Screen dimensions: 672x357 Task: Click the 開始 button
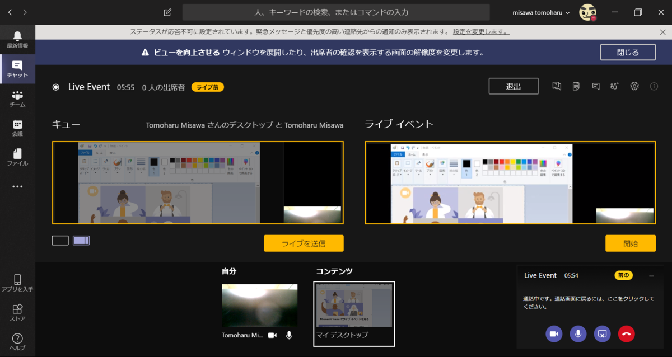(630, 243)
